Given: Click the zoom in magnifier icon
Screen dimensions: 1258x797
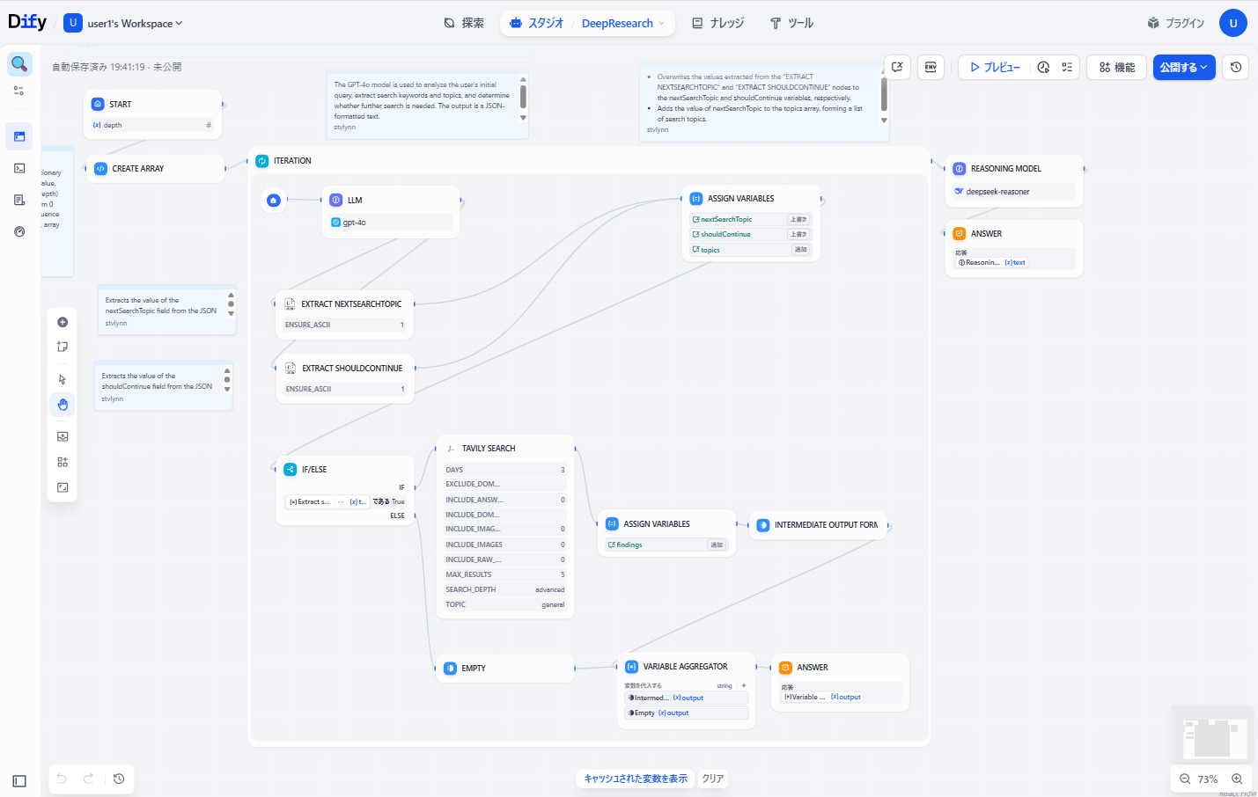Looking at the screenshot, I should 1237,779.
